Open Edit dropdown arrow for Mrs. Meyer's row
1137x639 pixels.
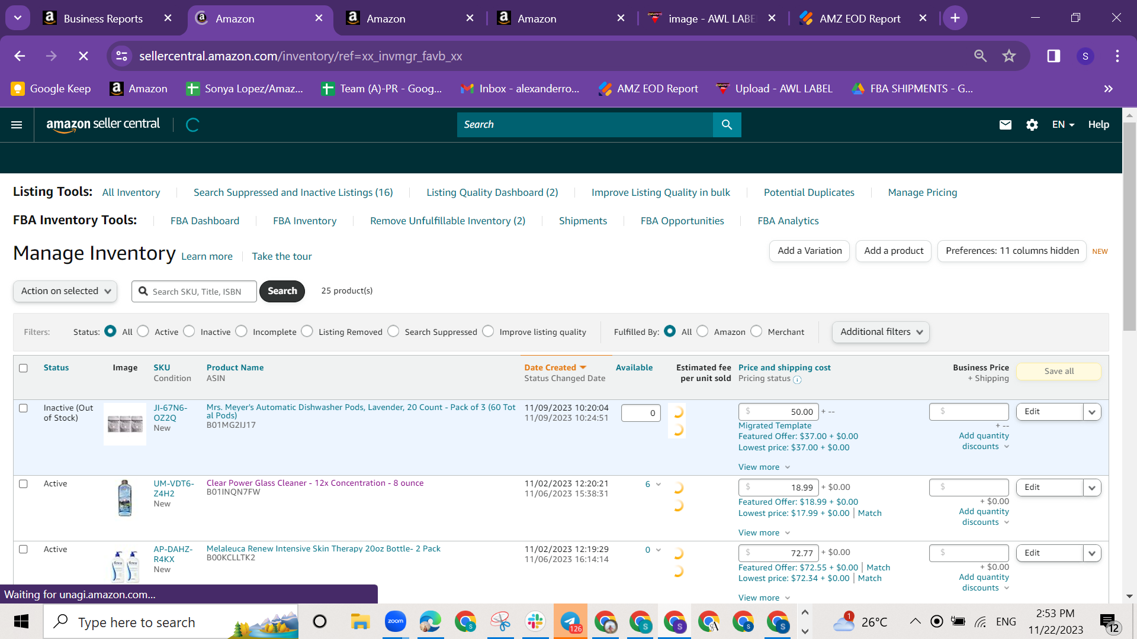click(1092, 412)
